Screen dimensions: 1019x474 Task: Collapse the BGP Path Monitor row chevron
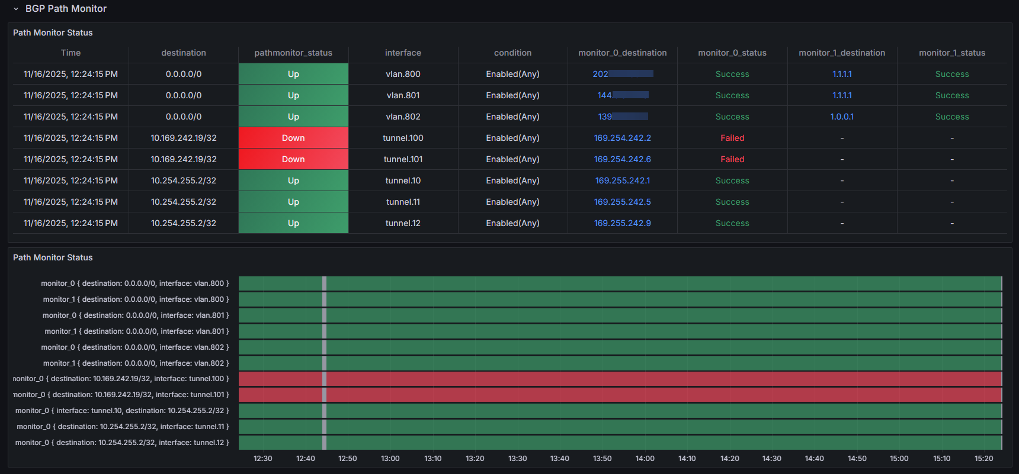16,9
